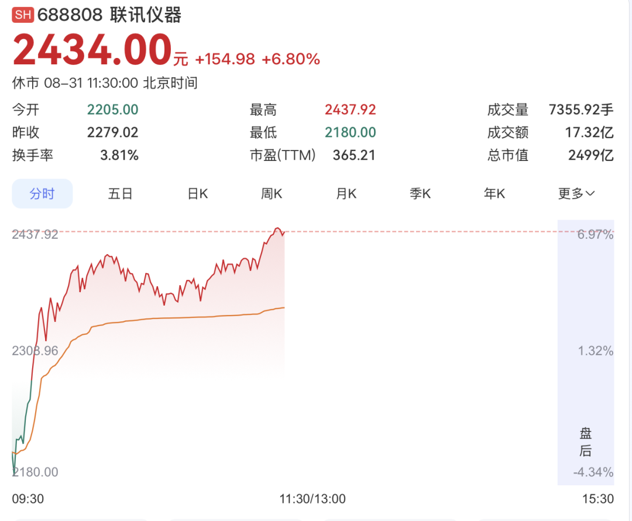632x521 pixels.
Task: Switch to the 五日 five-day chart tab
Action: click(x=120, y=194)
